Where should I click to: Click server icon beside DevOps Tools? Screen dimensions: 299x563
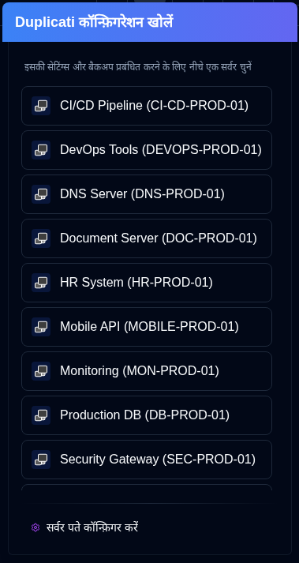tap(41, 150)
